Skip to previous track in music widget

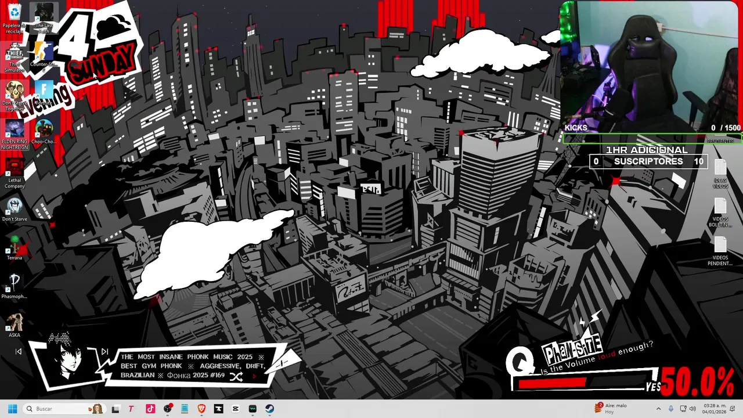[x=19, y=351]
